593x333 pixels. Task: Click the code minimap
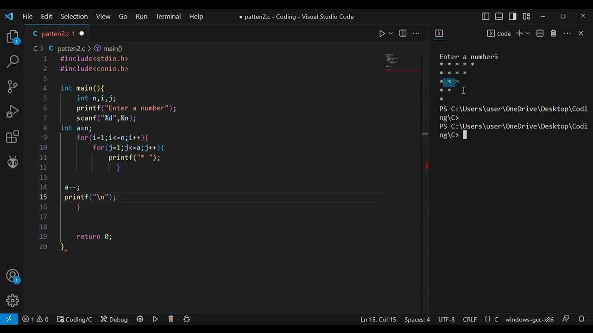pos(402,62)
